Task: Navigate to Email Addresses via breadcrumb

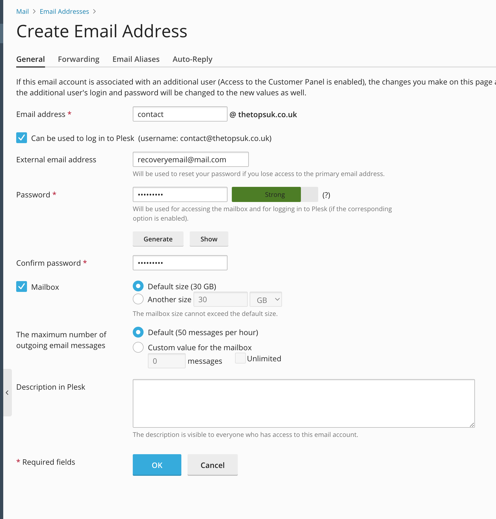Action: pyautogui.click(x=64, y=11)
